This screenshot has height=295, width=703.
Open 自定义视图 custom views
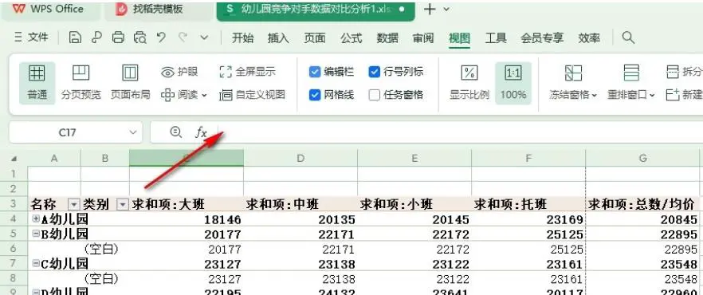253,95
